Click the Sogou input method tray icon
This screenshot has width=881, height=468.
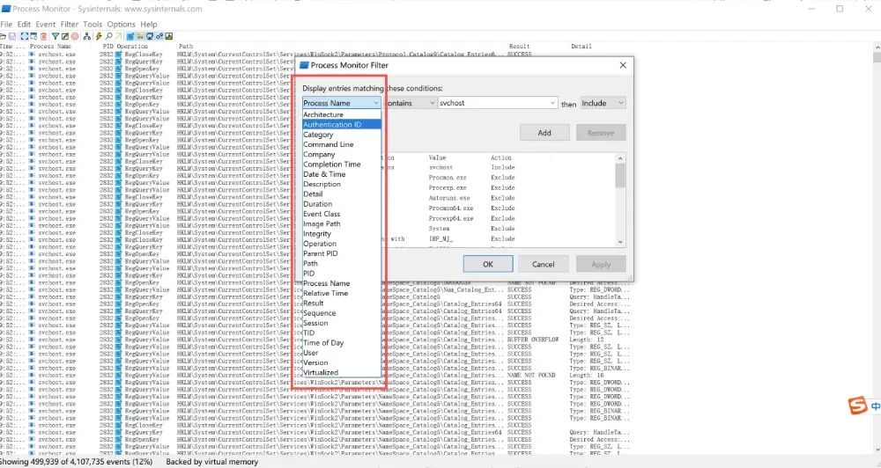point(855,406)
